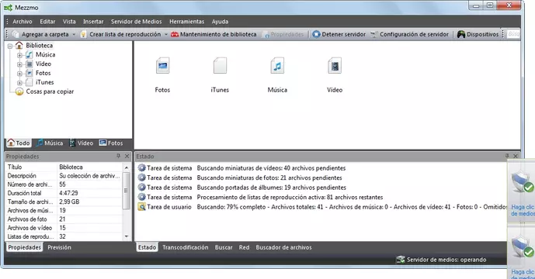Switch to the Vídeo library tab
535x279 pixels.
click(x=82, y=143)
